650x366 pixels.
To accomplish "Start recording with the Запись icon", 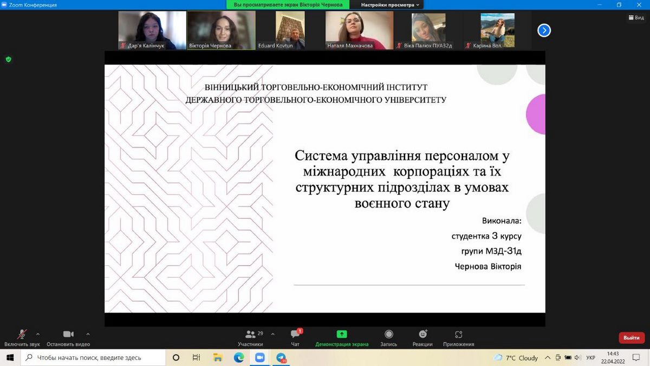I will pos(388,334).
